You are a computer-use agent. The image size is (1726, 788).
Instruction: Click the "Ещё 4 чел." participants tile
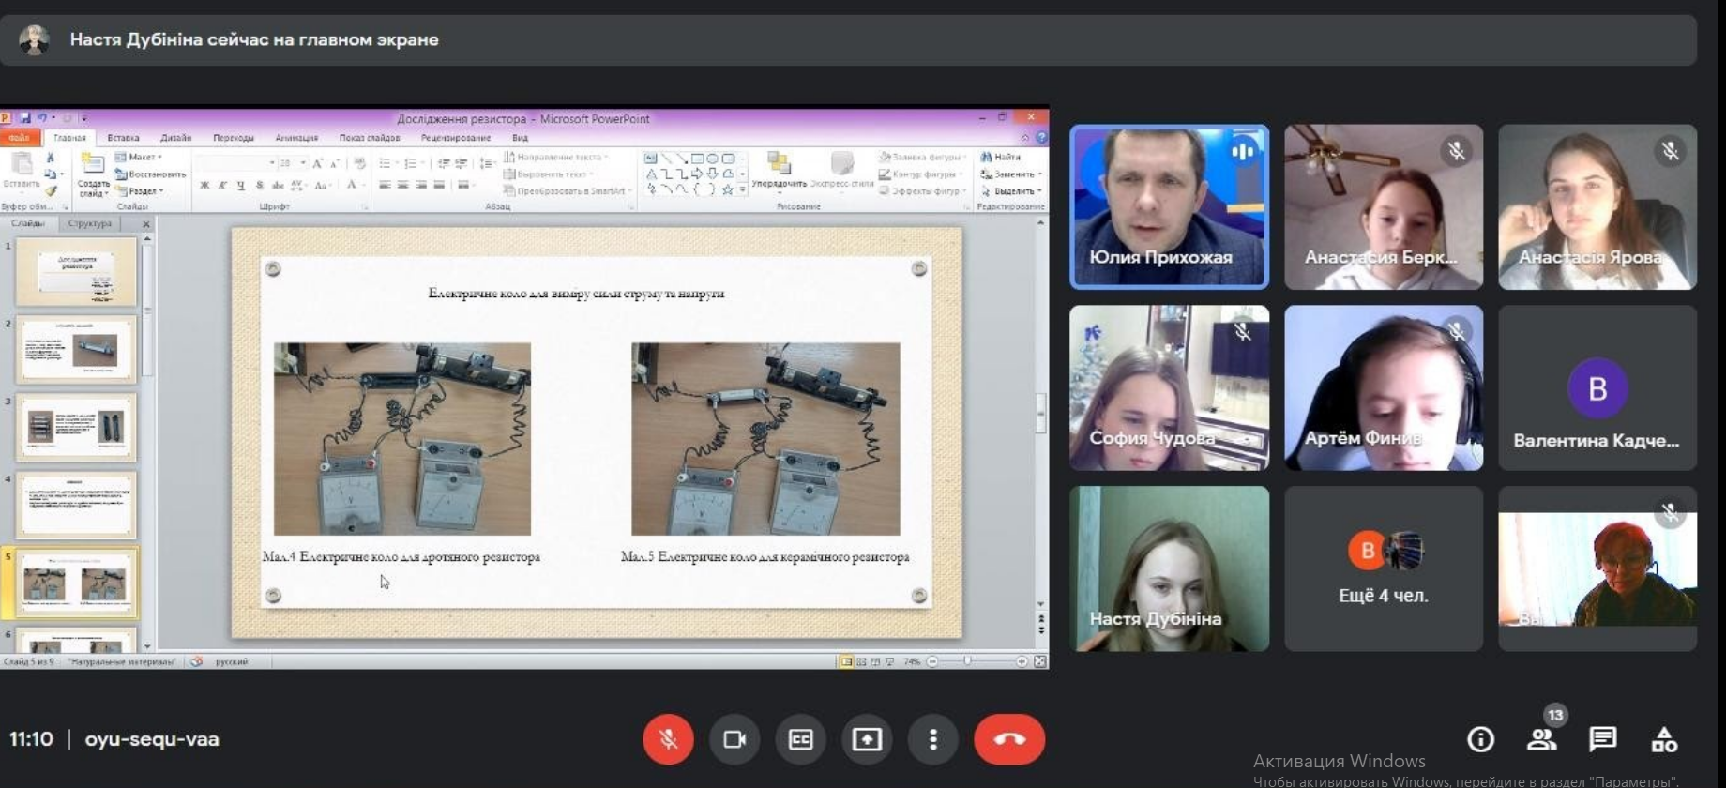pyautogui.click(x=1384, y=568)
